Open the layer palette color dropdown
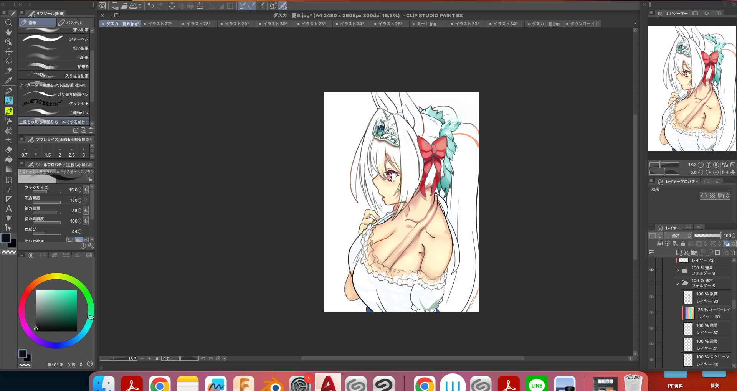 655,236
